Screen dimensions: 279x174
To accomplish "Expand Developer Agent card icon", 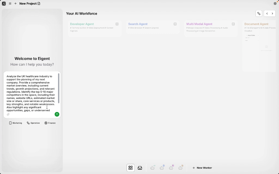I will tap(117, 24).
